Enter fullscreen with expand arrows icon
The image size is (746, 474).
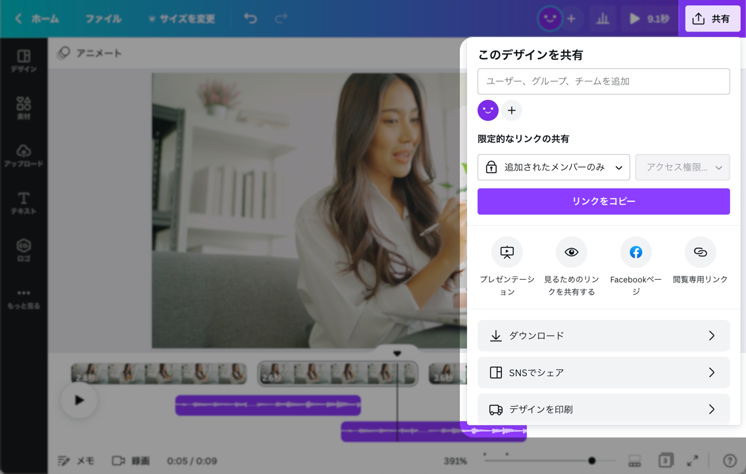[692, 461]
